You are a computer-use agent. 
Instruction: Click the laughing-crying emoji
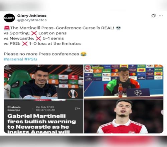(x=83, y=54)
